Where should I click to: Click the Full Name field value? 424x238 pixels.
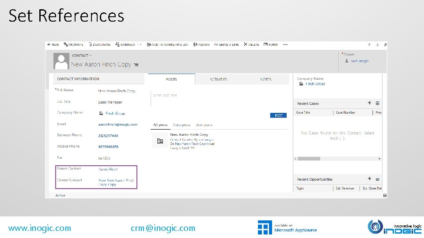(117, 91)
